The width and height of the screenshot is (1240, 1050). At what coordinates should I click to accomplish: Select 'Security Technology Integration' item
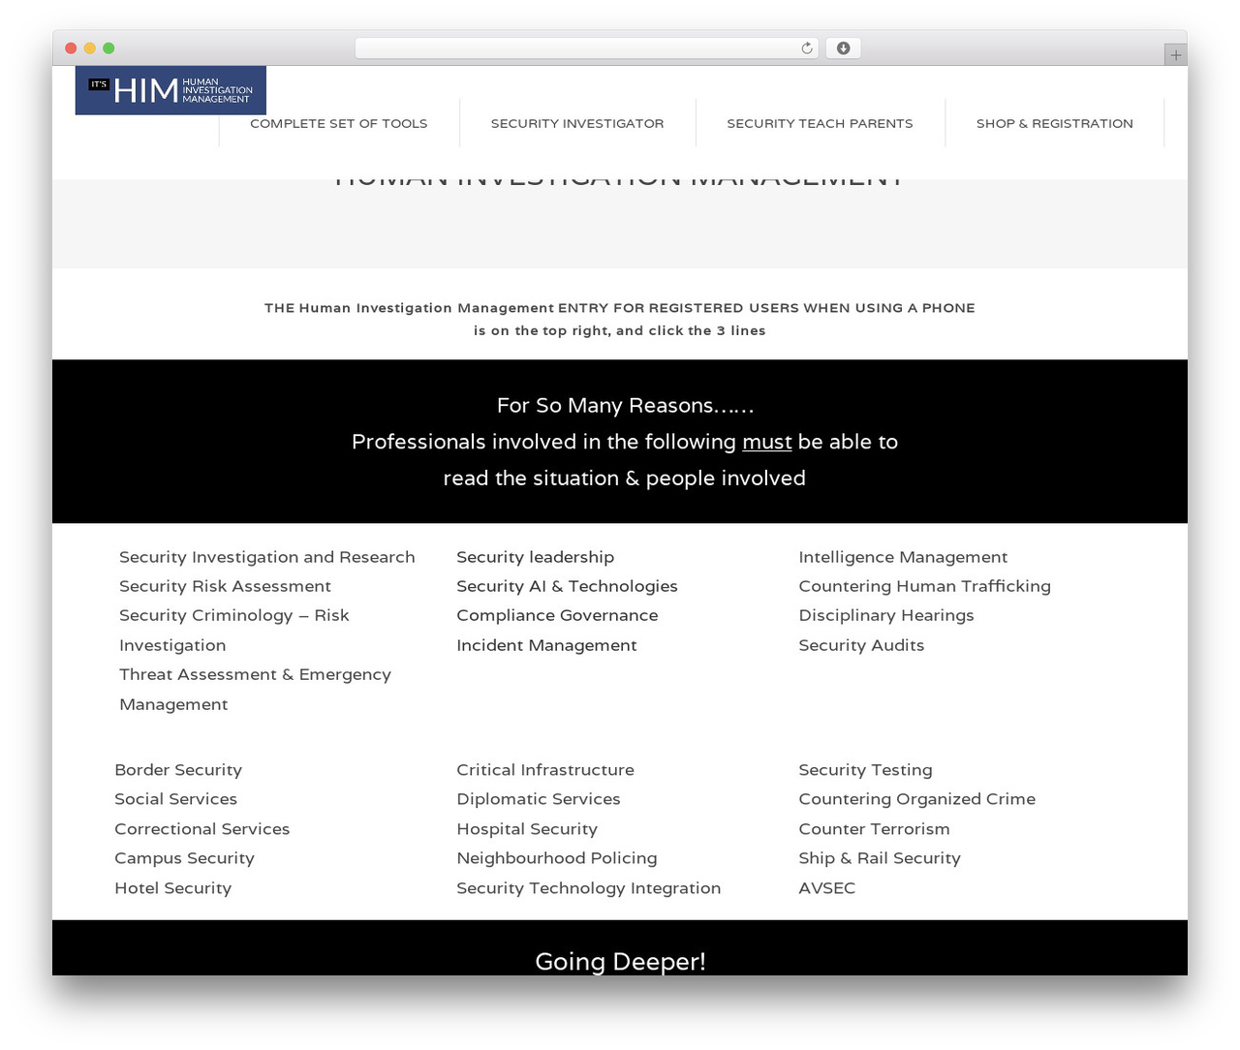[x=589, y=888]
